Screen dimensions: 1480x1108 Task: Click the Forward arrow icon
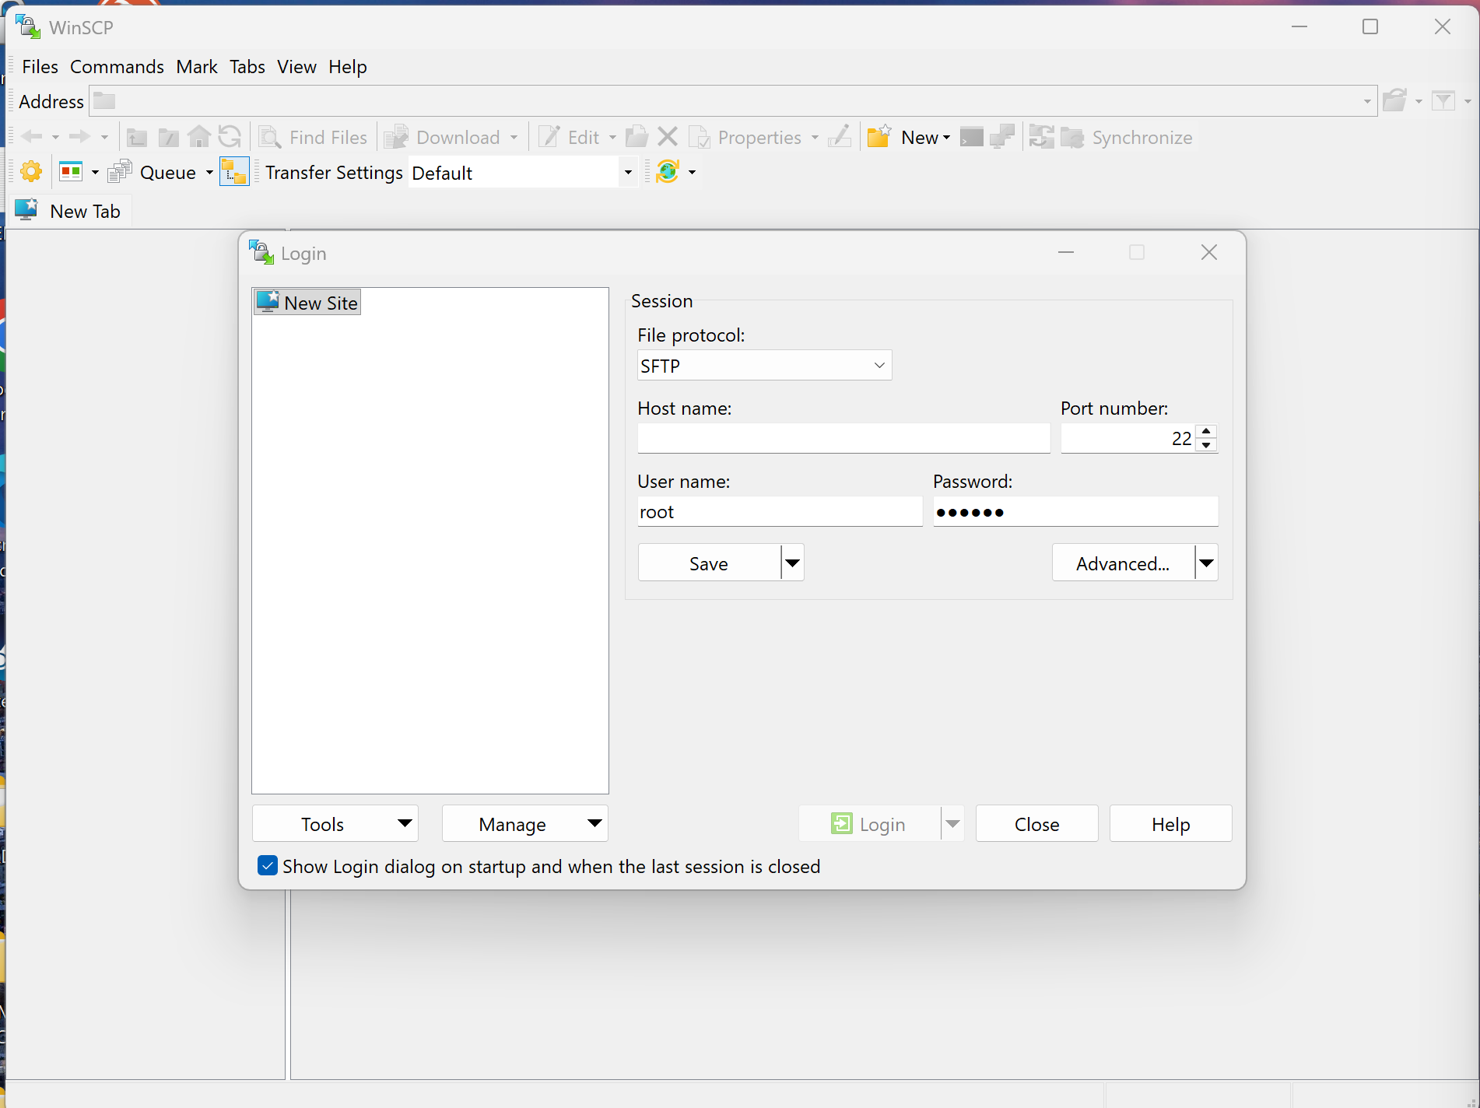point(79,137)
